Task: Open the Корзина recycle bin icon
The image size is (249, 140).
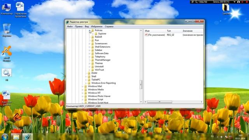Action: click(x=7, y=30)
